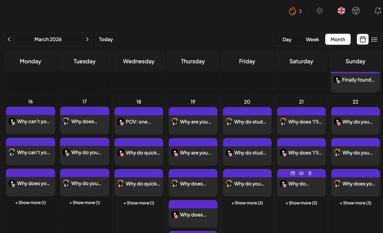
Task: Open Tuesday's 'Why does…' post
Action: pyautogui.click(x=85, y=120)
